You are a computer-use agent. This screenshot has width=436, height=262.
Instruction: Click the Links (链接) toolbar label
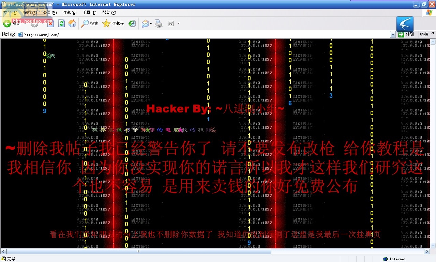[x=424, y=34]
